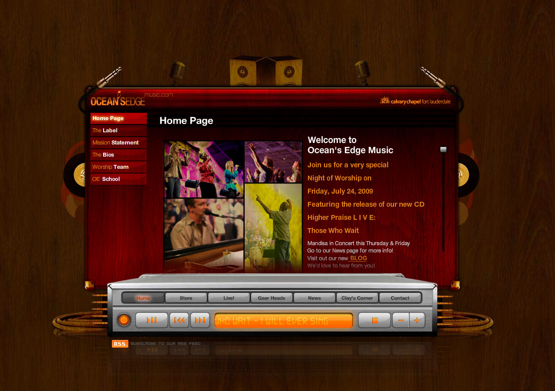The width and height of the screenshot is (555, 391).
Task: Select The Label in the sidebar
Action: [x=118, y=130]
